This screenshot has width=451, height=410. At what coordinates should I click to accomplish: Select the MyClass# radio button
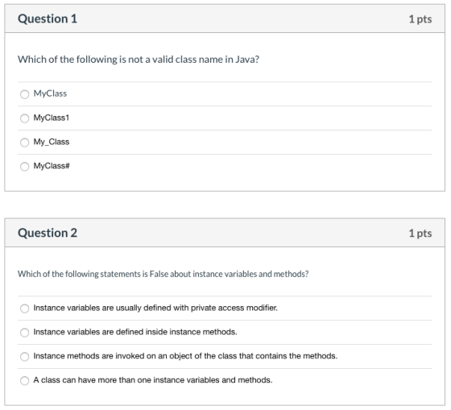coord(24,166)
